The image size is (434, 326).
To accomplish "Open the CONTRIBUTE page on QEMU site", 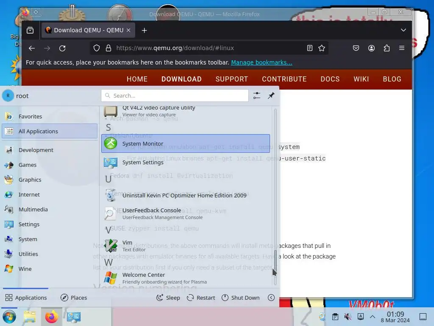I will pyautogui.click(x=284, y=79).
